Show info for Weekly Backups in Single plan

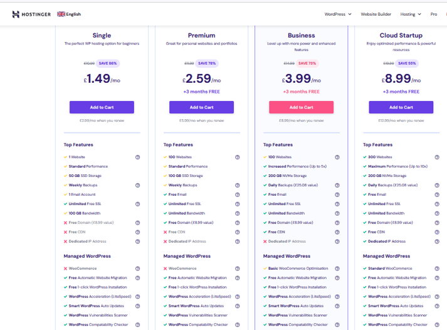pos(138,186)
